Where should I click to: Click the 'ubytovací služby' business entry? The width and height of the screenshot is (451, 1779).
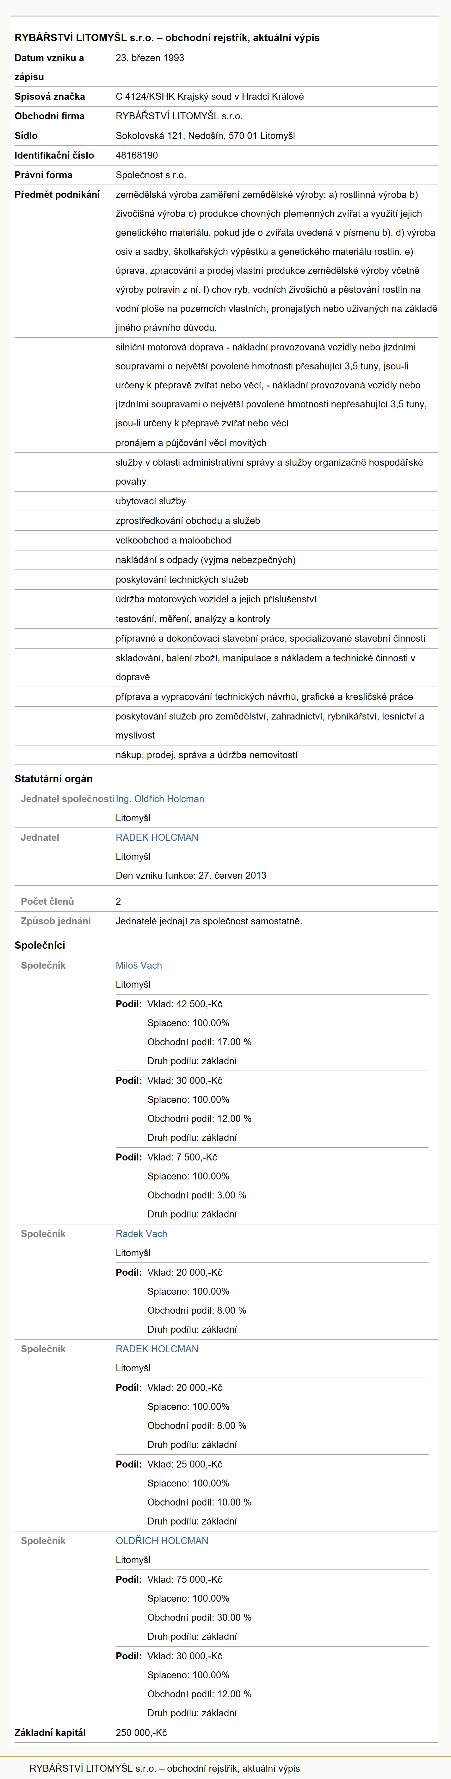click(x=151, y=501)
